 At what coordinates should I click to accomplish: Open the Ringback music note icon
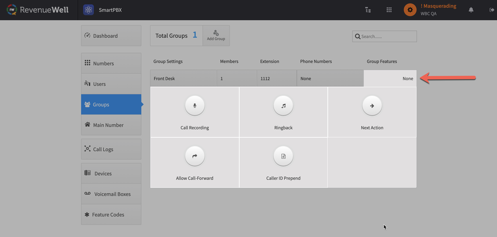coord(283,106)
